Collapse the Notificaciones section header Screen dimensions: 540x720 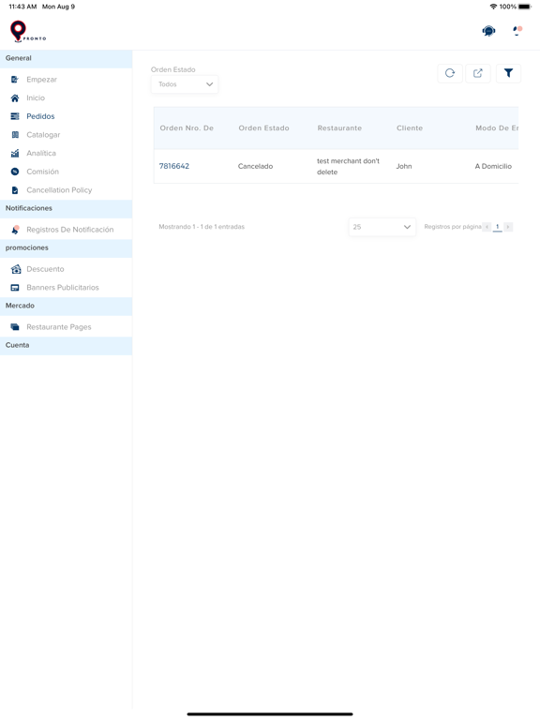click(67, 208)
